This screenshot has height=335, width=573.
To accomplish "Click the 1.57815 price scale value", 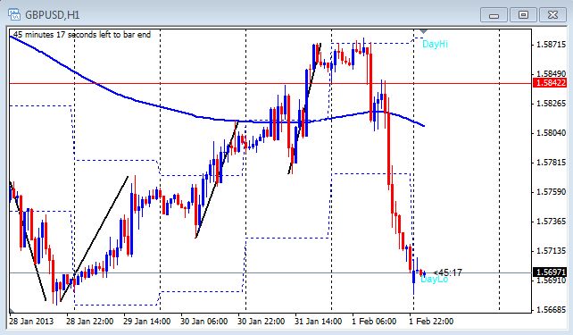I will 551,163.
